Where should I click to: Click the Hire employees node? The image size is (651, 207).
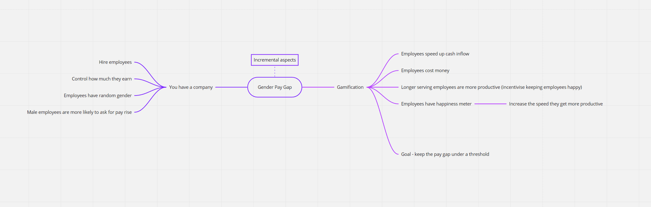pos(115,62)
